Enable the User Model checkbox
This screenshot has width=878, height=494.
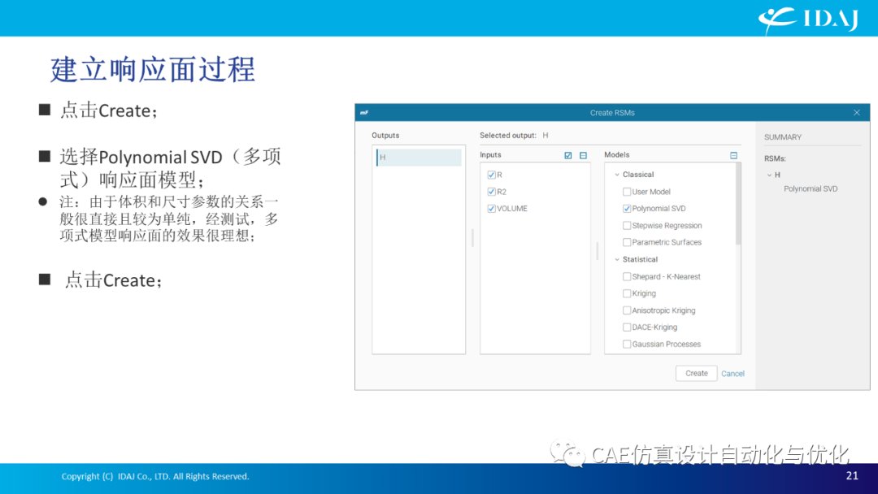627,191
